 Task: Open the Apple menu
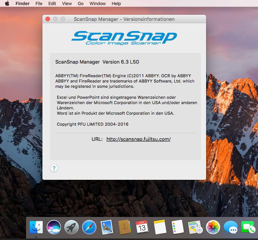(x=7, y=3)
